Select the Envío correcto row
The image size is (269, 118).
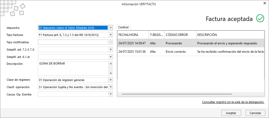[191, 52]
